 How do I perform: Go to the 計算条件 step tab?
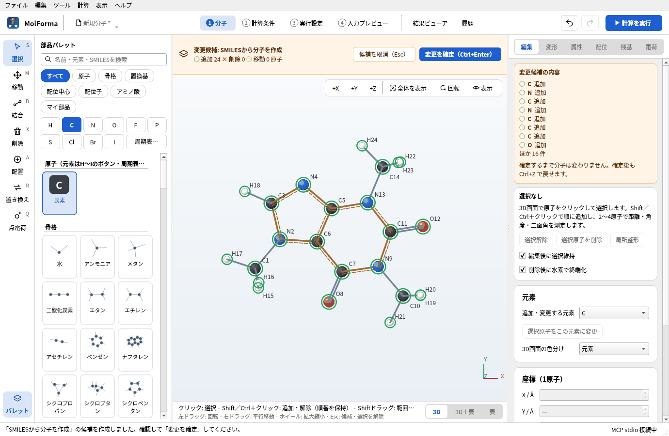(x=259, y=23)
